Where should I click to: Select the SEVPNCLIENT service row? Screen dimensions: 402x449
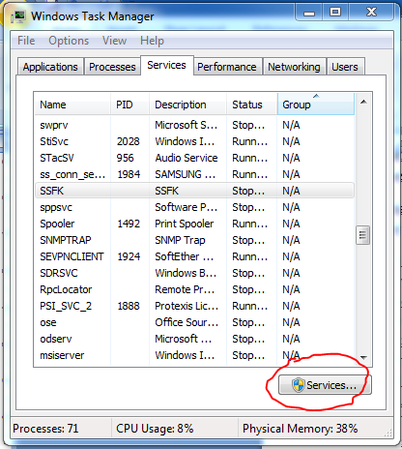tap(194, 256)
